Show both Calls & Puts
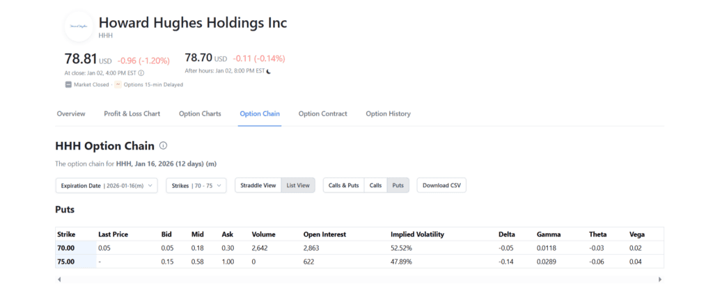Screen dimensions: 713x295 343,185
